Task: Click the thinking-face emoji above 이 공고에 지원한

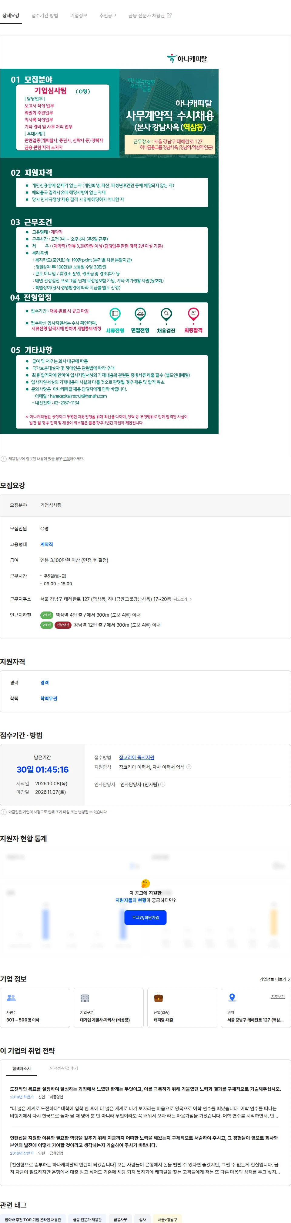Action: (x=145, y=883)
